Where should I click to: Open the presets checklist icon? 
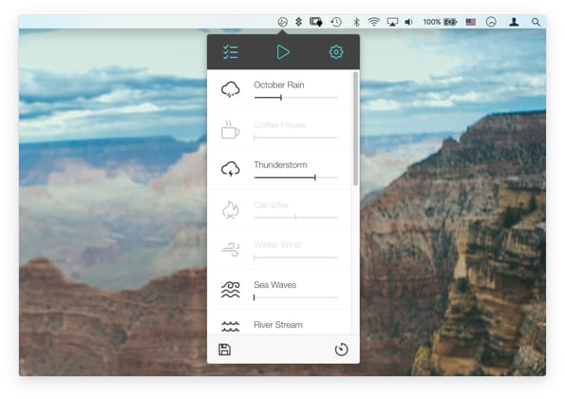(x=230, y=52)
